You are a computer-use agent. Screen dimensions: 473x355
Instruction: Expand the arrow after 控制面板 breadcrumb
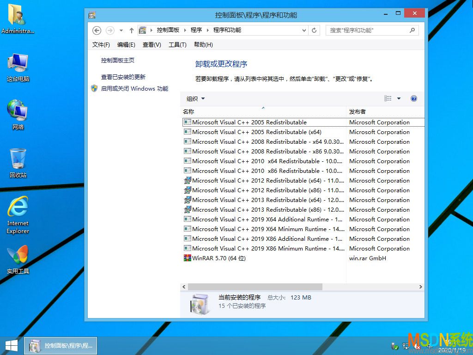pyautogui.click(x=185, y=30)
